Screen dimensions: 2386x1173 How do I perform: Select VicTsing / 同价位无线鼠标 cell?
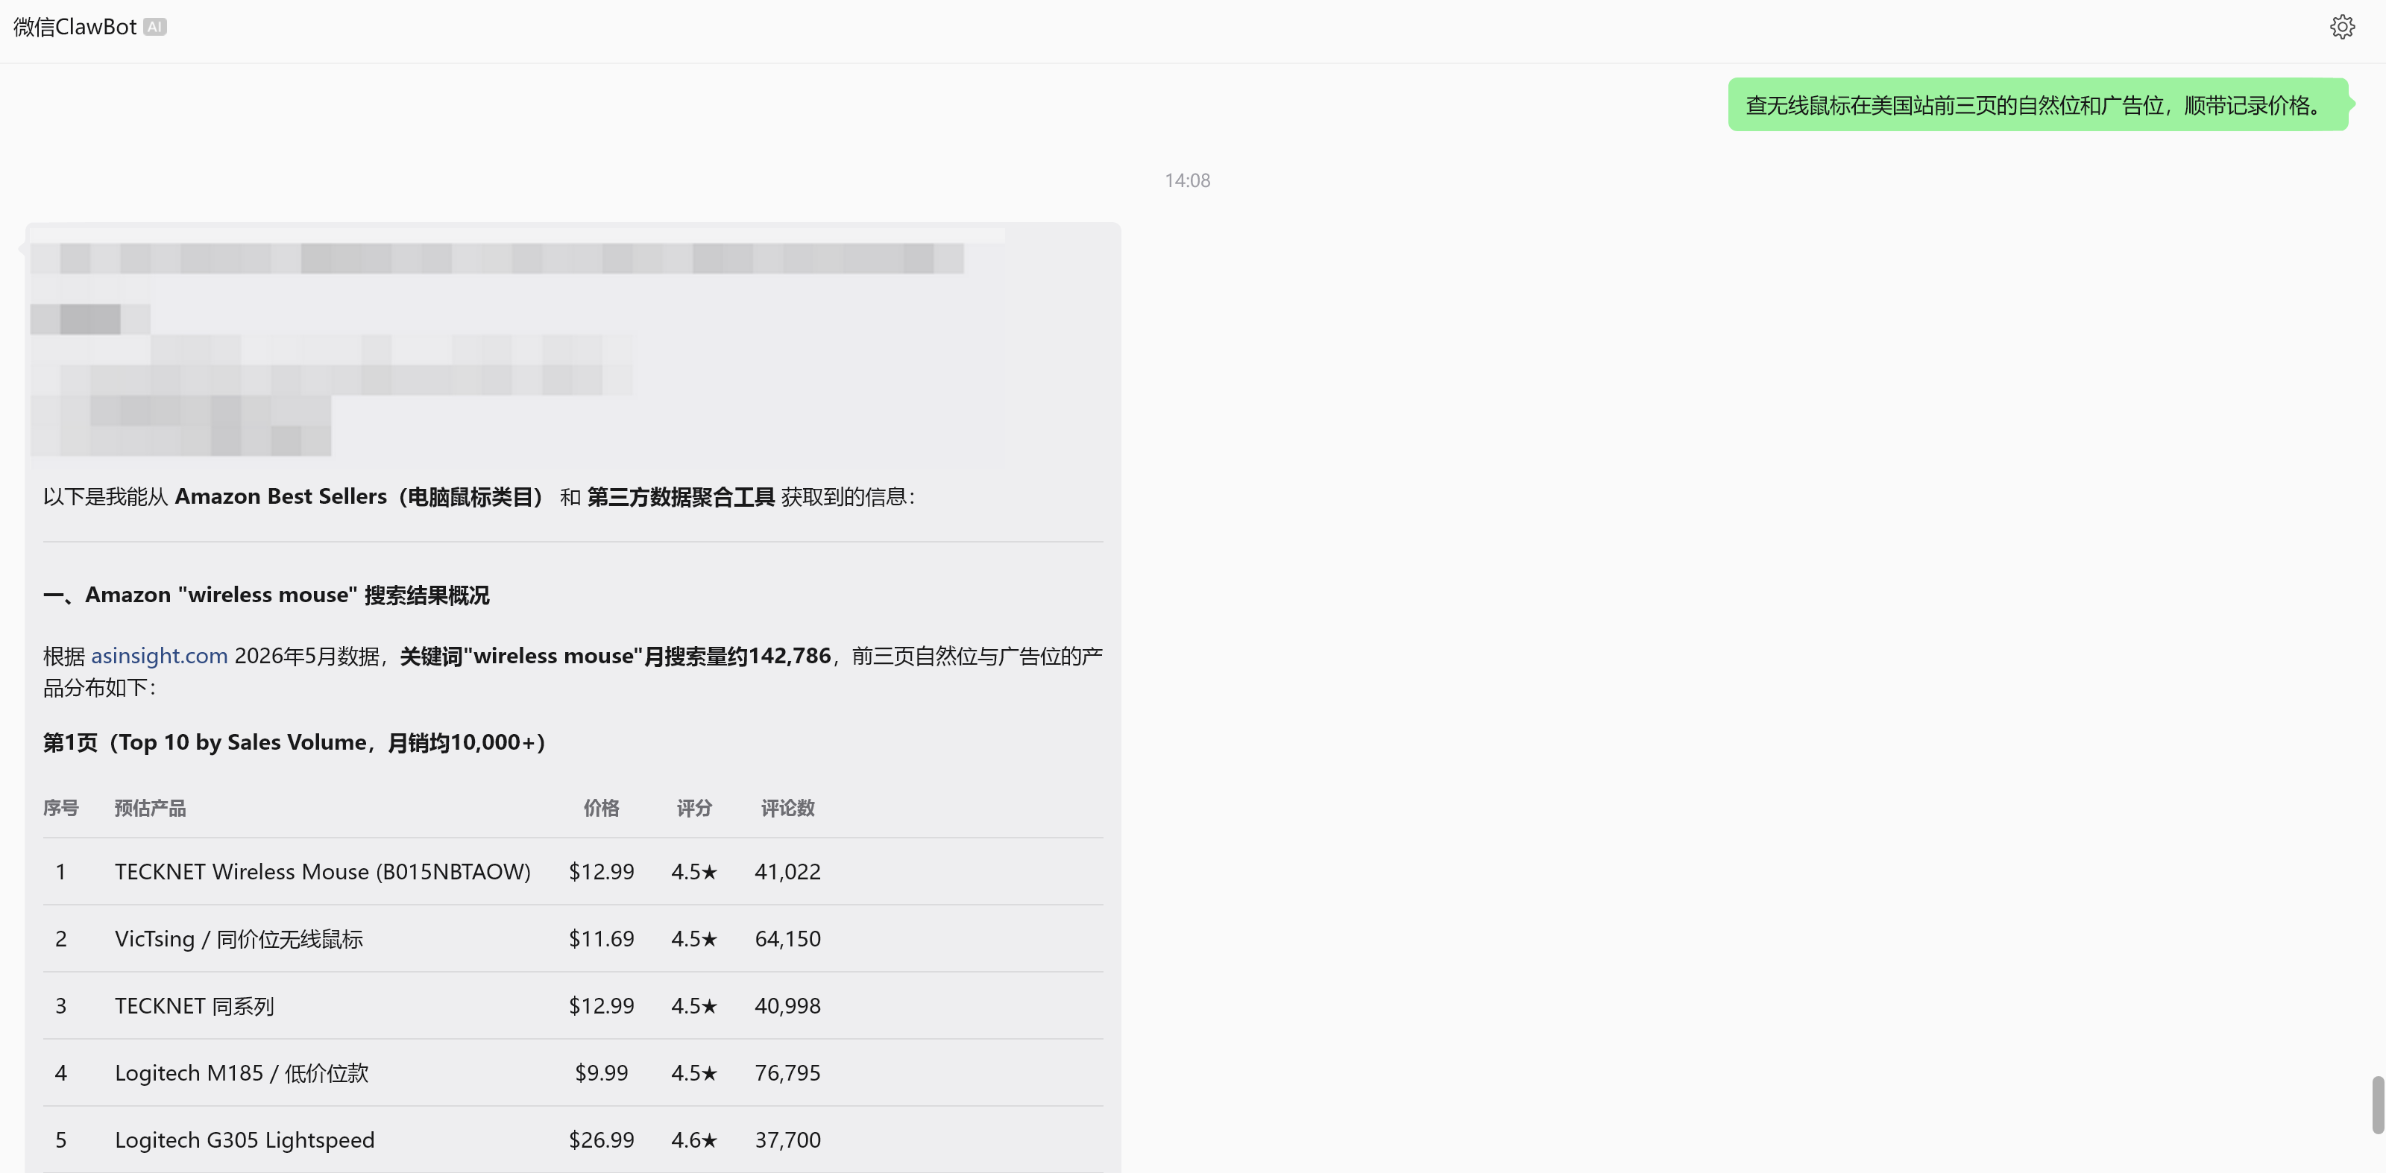(x=239, y=939)
